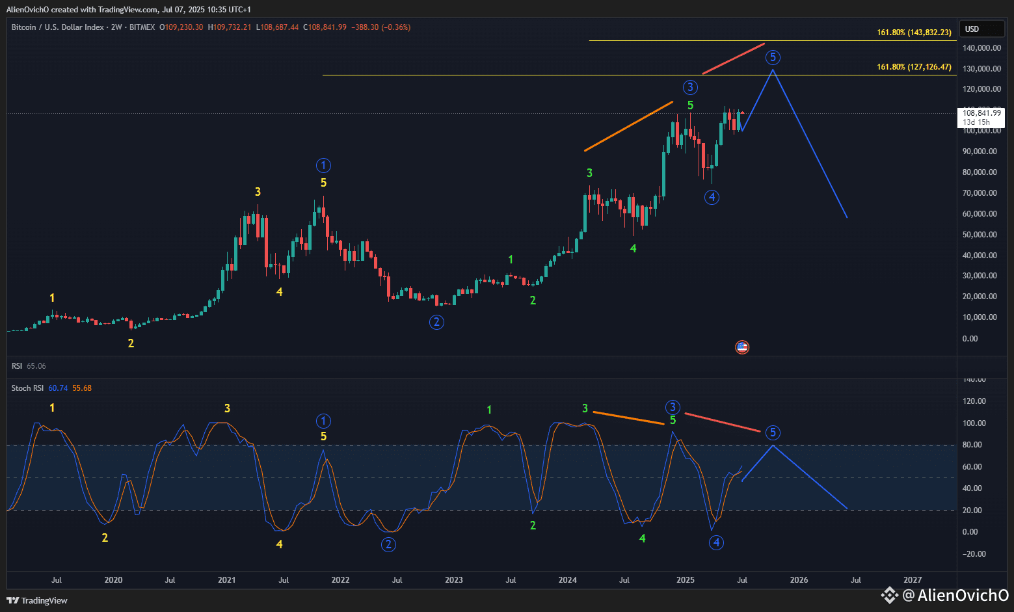
Task: Click the header text 'AlienOvichO created with TradingView.com'
Action: [83, 10]
